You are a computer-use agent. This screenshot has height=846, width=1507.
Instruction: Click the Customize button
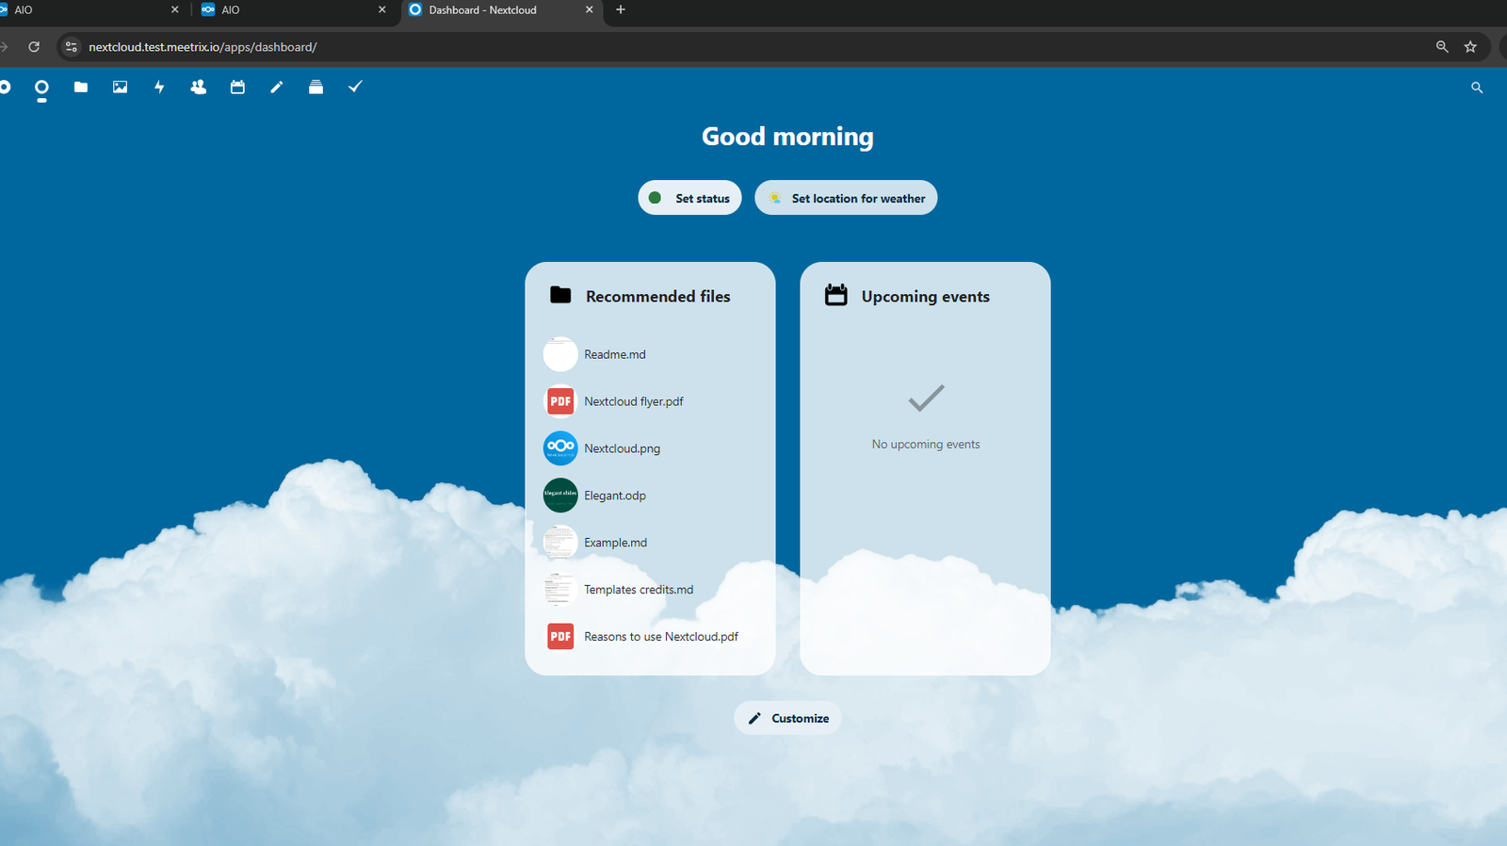(787, 718)
